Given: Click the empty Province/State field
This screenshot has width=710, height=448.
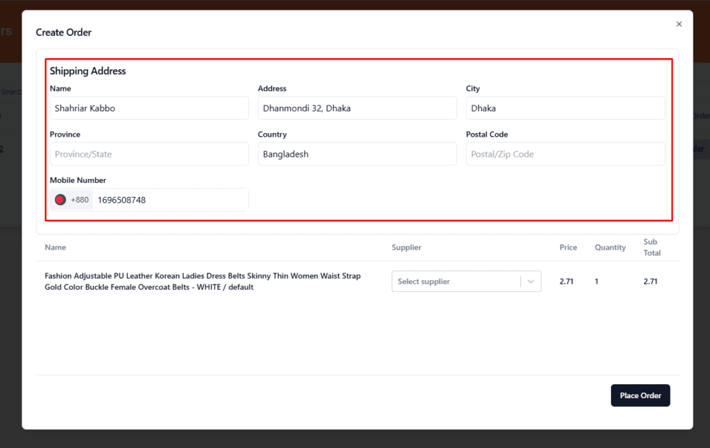Looking at the screenshot, I should 148,154.
